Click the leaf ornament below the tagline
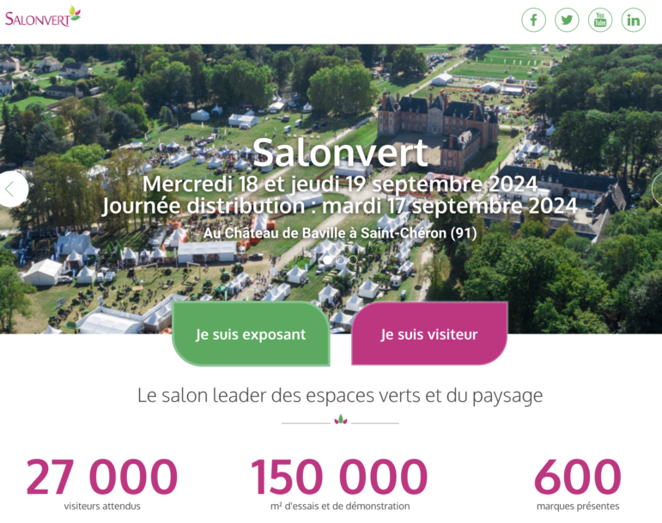Viewport: 662px width, 523px height. click(x=341, y=419)
